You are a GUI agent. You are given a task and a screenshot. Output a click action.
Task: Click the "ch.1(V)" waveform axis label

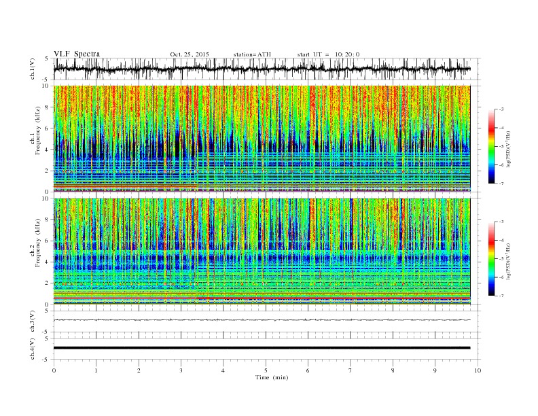click(33, 69)
